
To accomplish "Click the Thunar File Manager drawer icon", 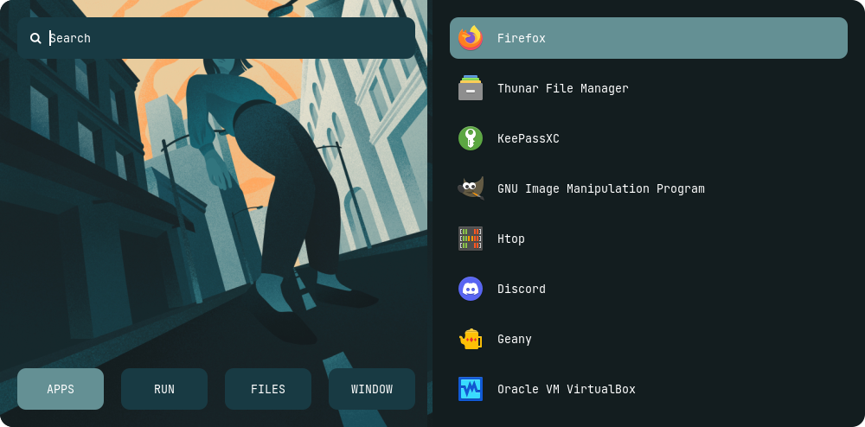I will (x=471, y=88).
